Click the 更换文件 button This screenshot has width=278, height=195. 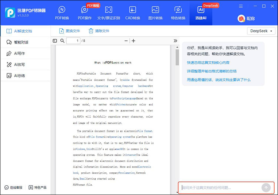coord(70,31)
